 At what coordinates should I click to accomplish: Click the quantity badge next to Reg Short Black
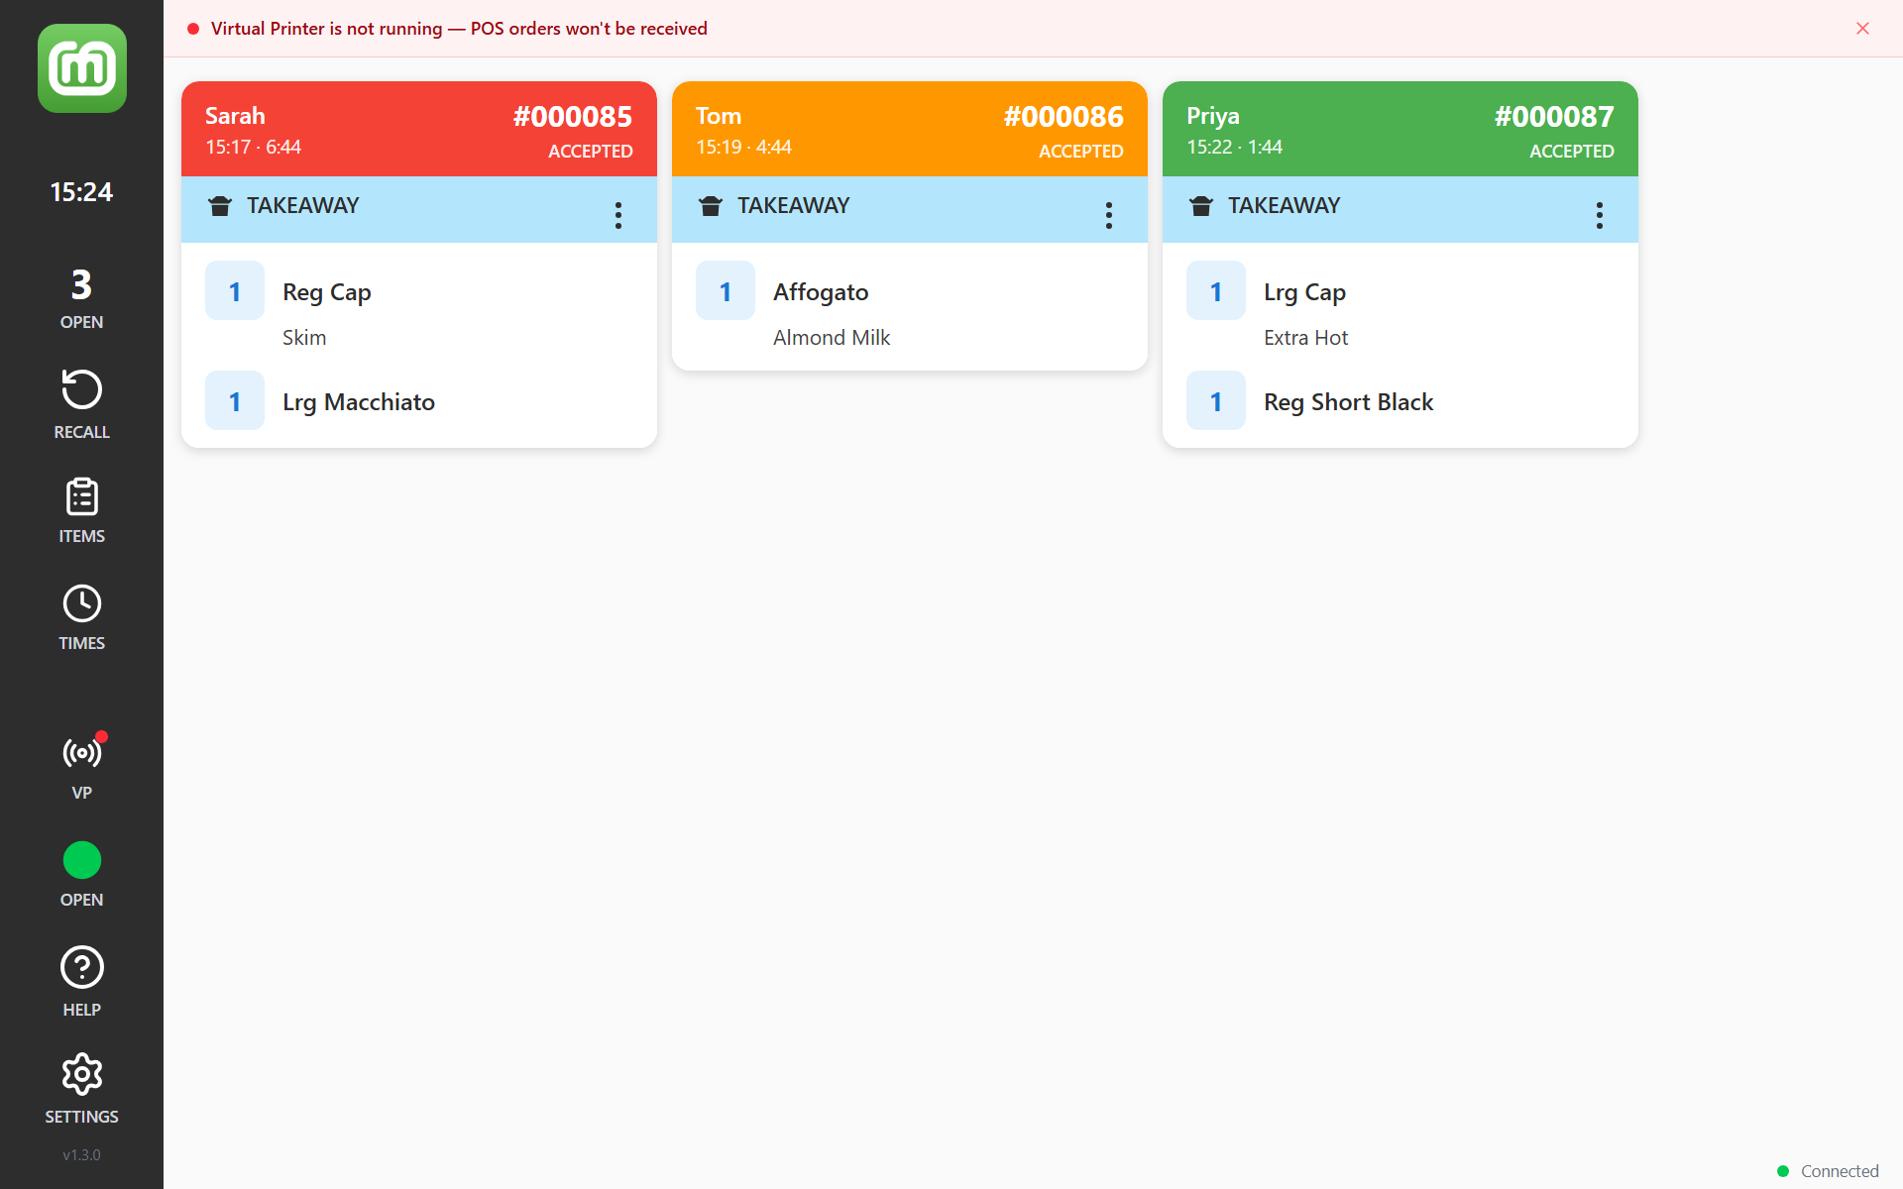tap(1216, 401)
